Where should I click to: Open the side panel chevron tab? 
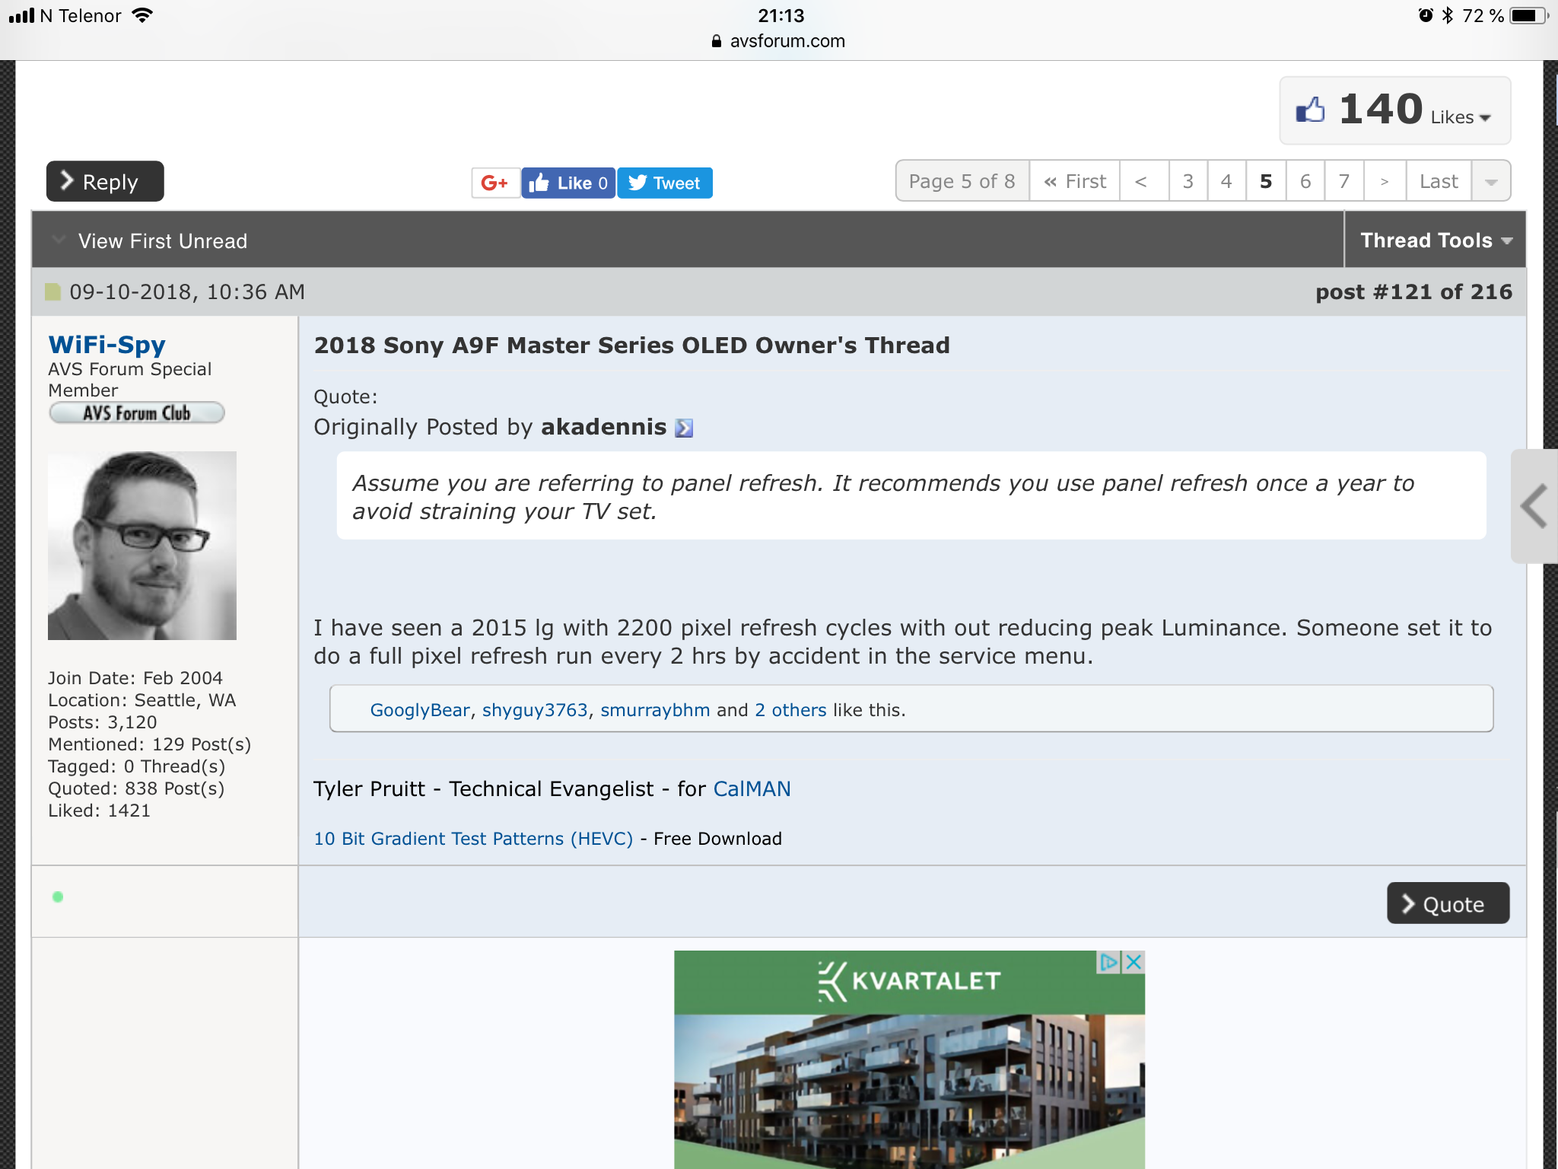[x=1534, y=506]
